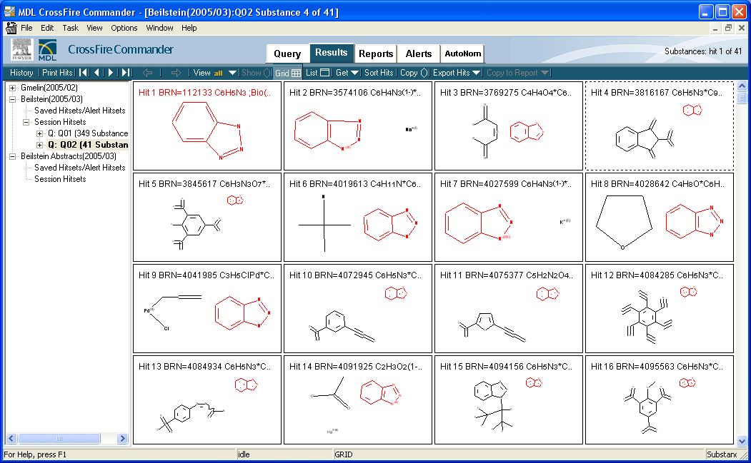Select Saved Hitsets/Alert Hitsets under Beilstein Abstracts

pyautogui.click(x=79, y=168)
